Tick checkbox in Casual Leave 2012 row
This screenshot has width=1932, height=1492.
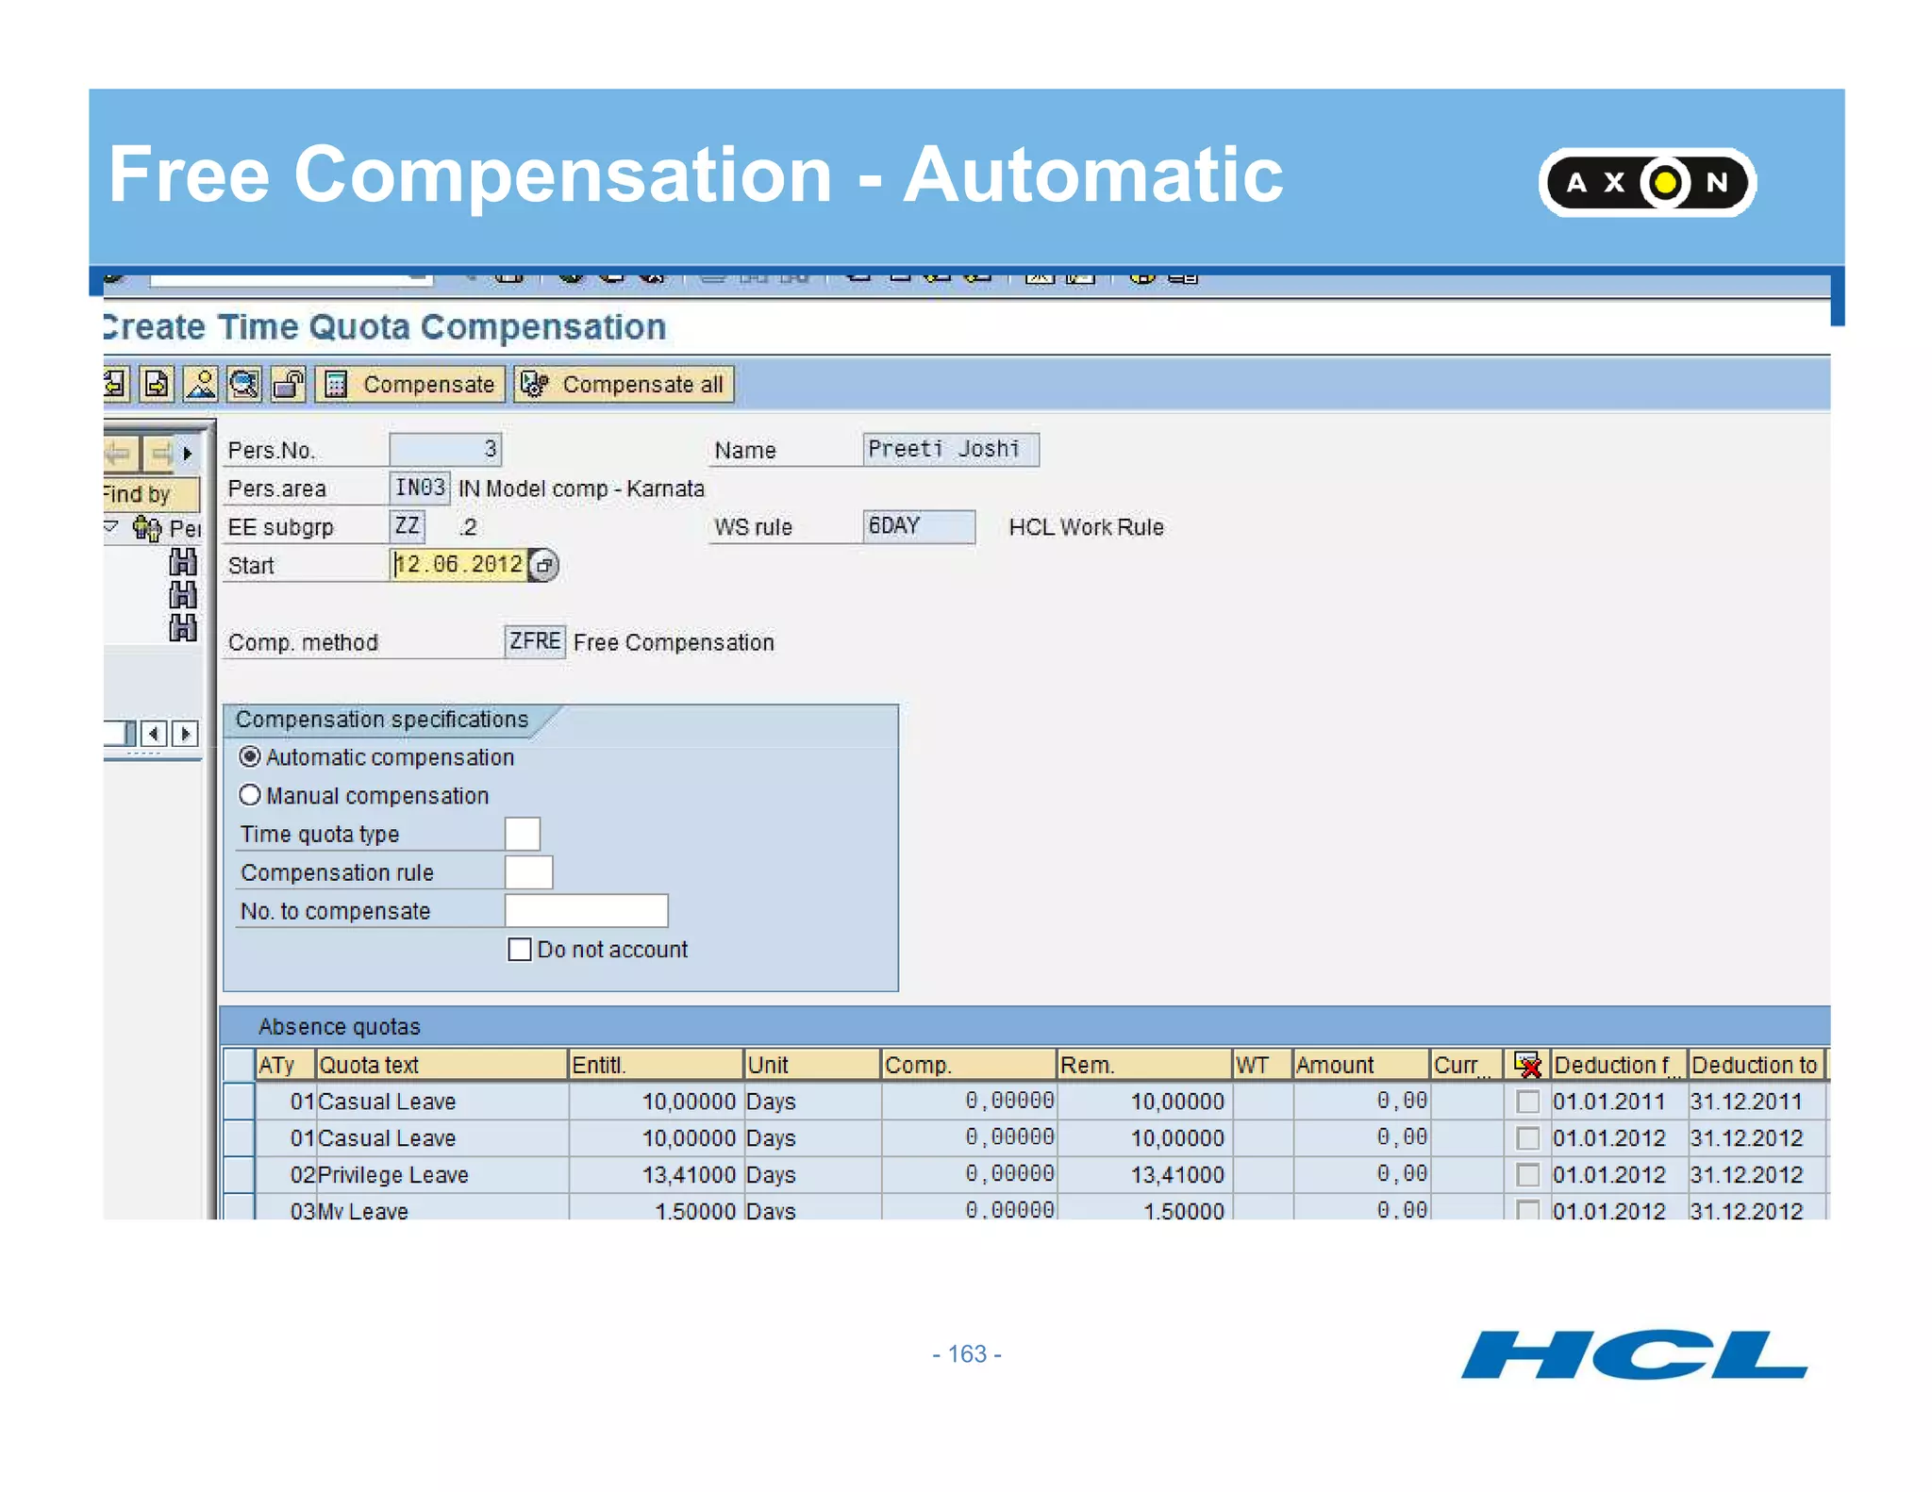click(1527, 1137)
